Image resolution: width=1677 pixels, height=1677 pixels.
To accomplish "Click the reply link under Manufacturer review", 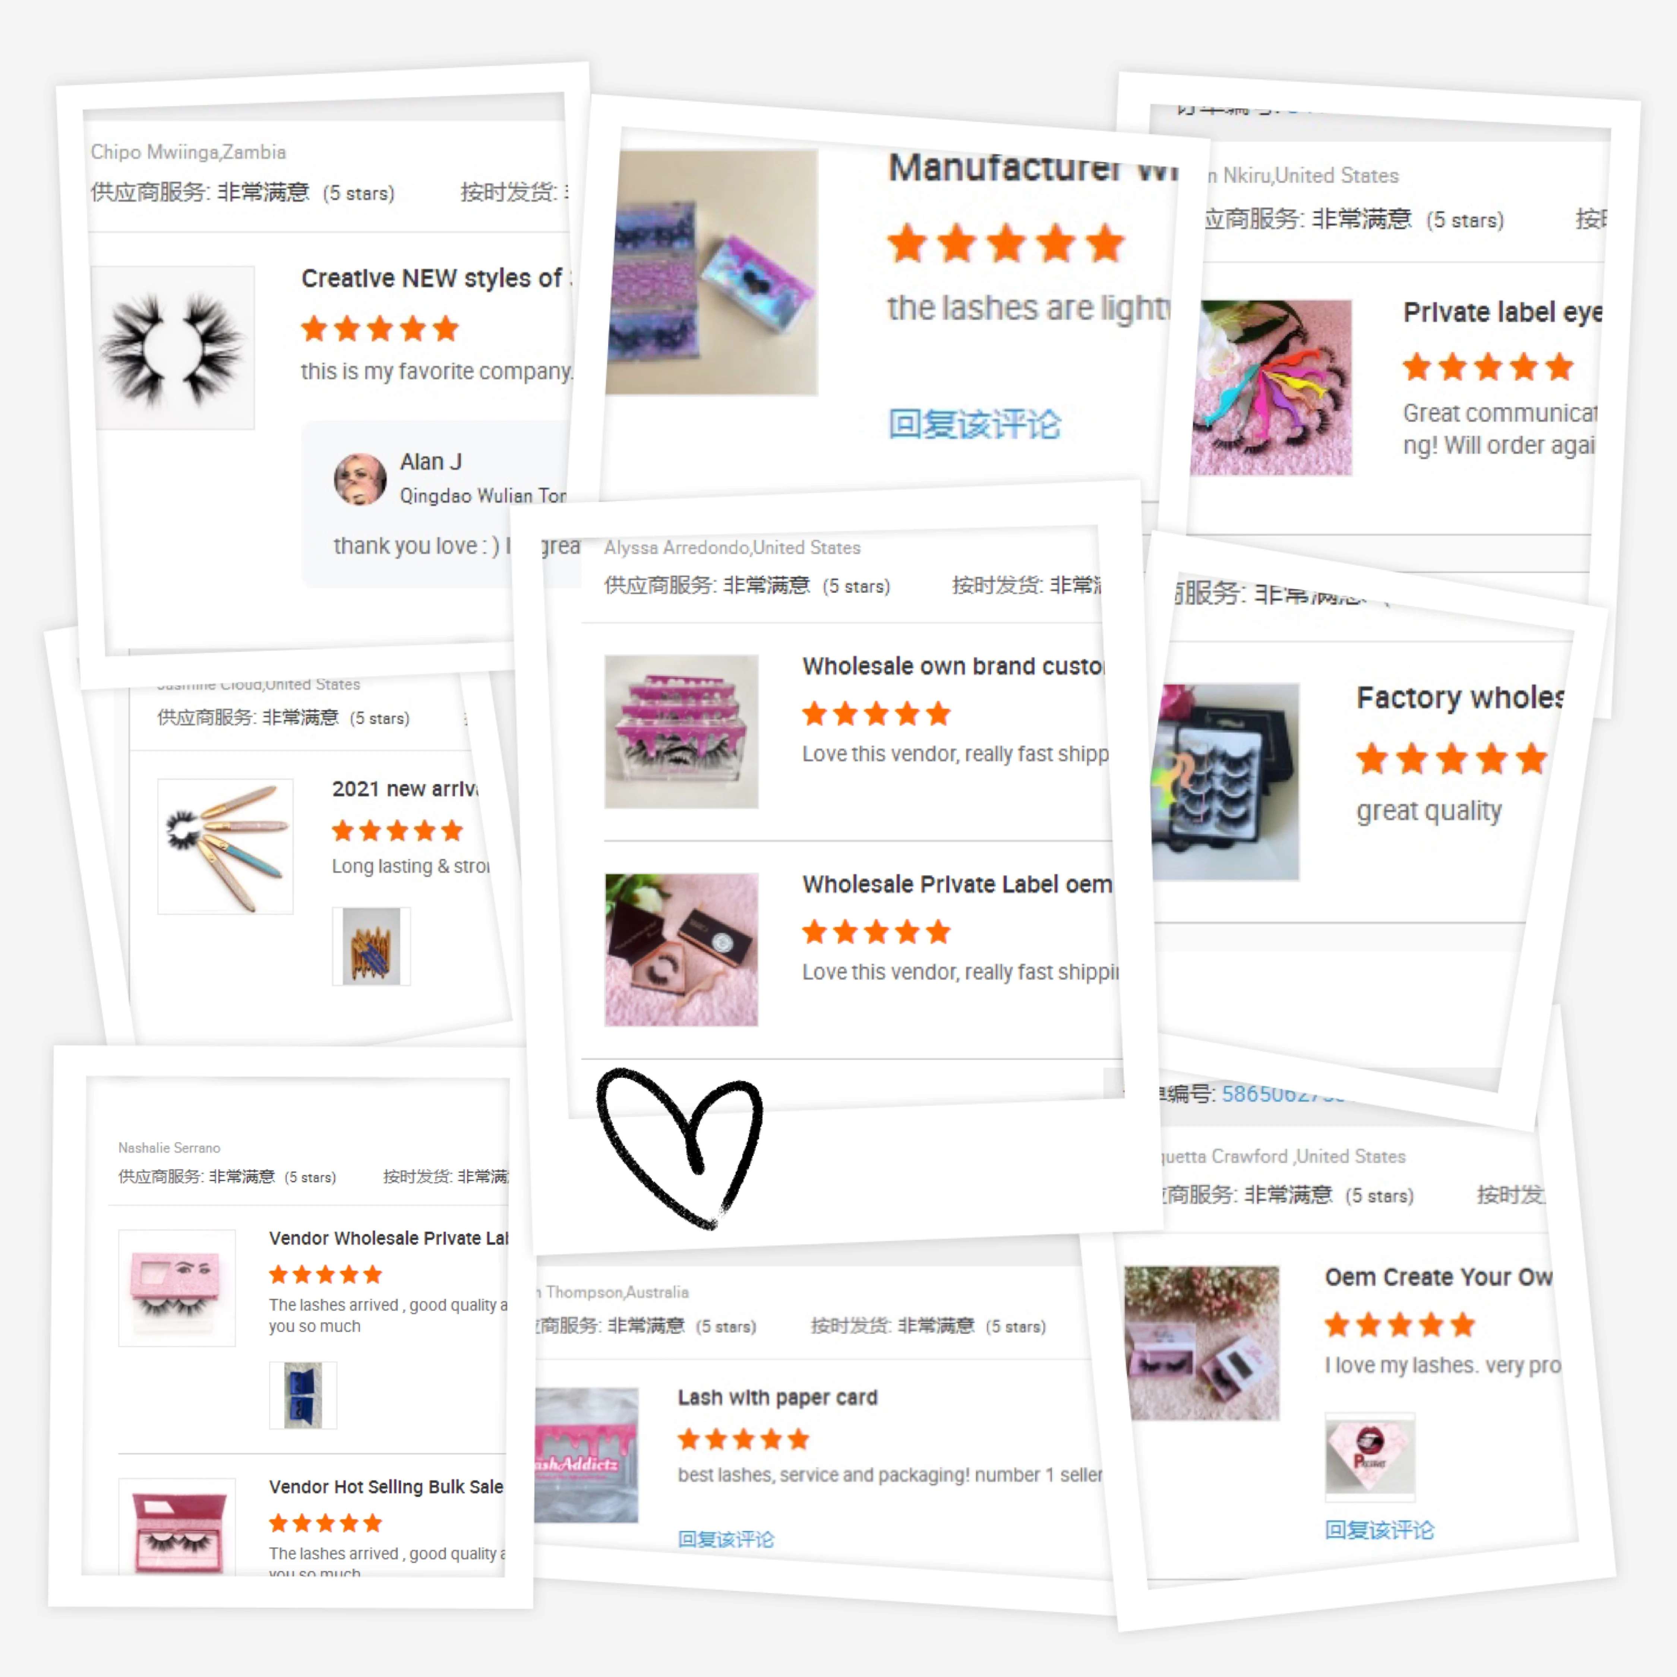I will pos(973,424).
